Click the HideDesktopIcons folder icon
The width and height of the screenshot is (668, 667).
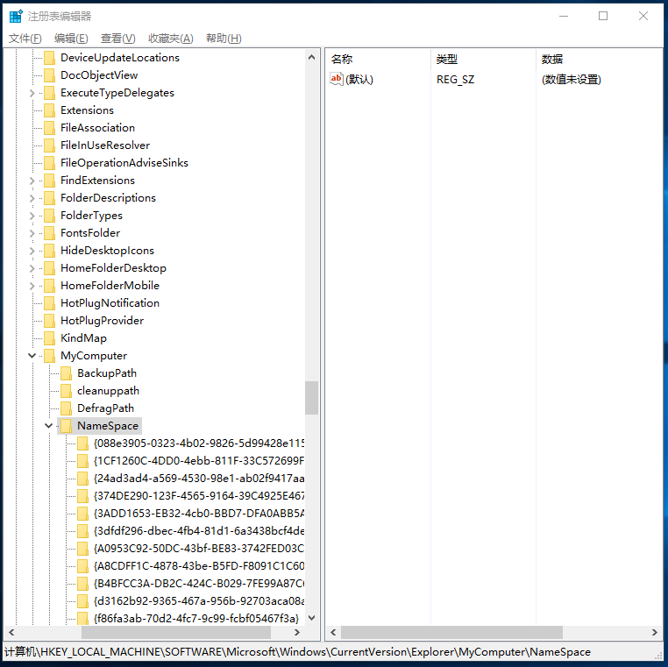point(49,251)
